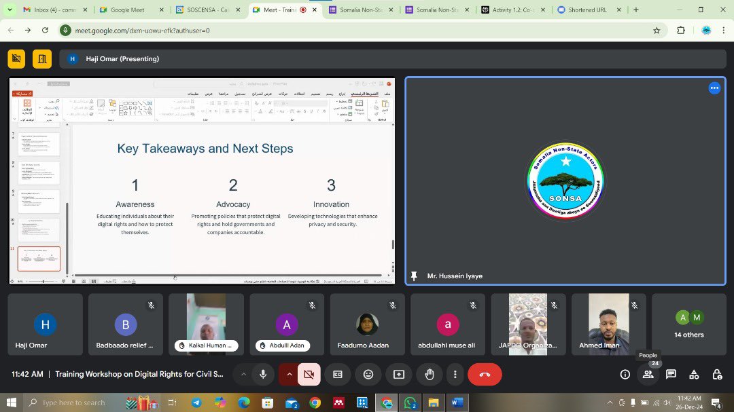Toggle the microphone in Meet controls
Screen dimensions: 734x412
[x=263, y=374]
